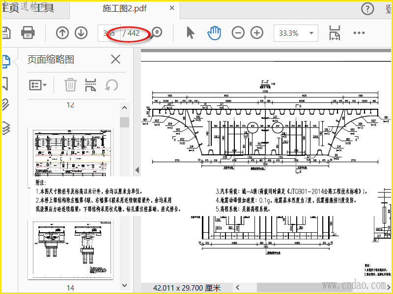Switch to the 工具 tab
Viewport: 393px width, 294px height.
click(x=43, y=8)
